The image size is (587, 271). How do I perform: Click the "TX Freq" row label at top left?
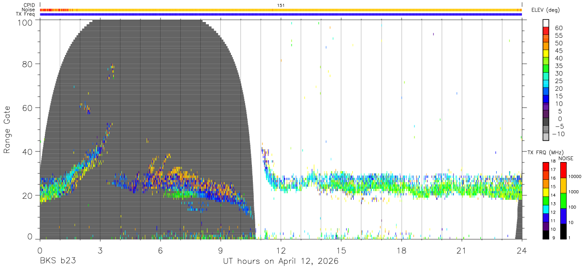[x=26, y=14]
